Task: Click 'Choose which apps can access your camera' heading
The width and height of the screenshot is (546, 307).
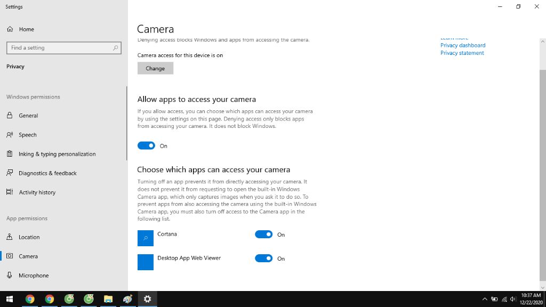Action: point(213,169)
